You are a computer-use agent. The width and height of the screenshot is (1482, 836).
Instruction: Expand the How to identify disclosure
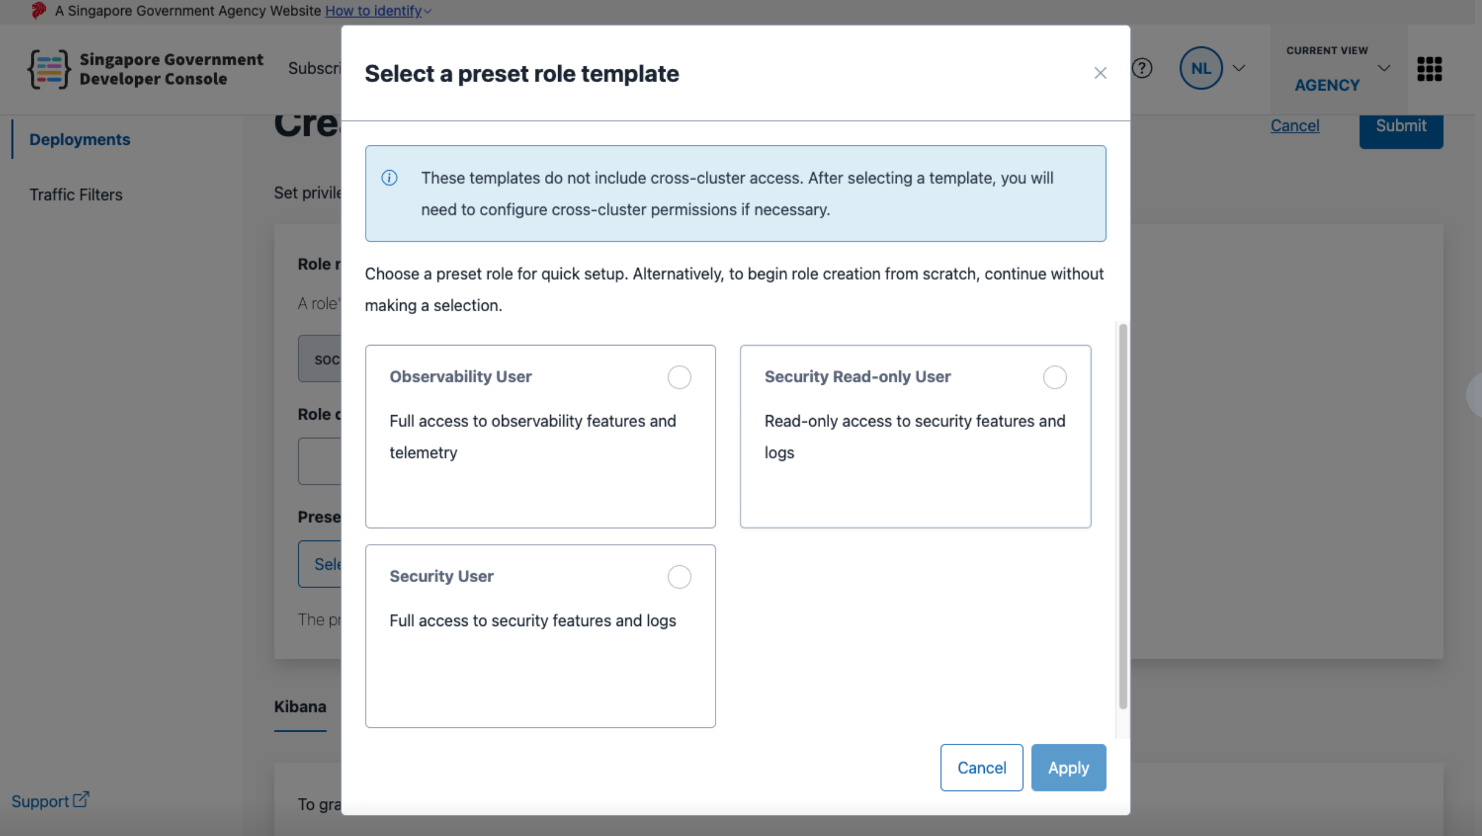click(x=428, y=10)
